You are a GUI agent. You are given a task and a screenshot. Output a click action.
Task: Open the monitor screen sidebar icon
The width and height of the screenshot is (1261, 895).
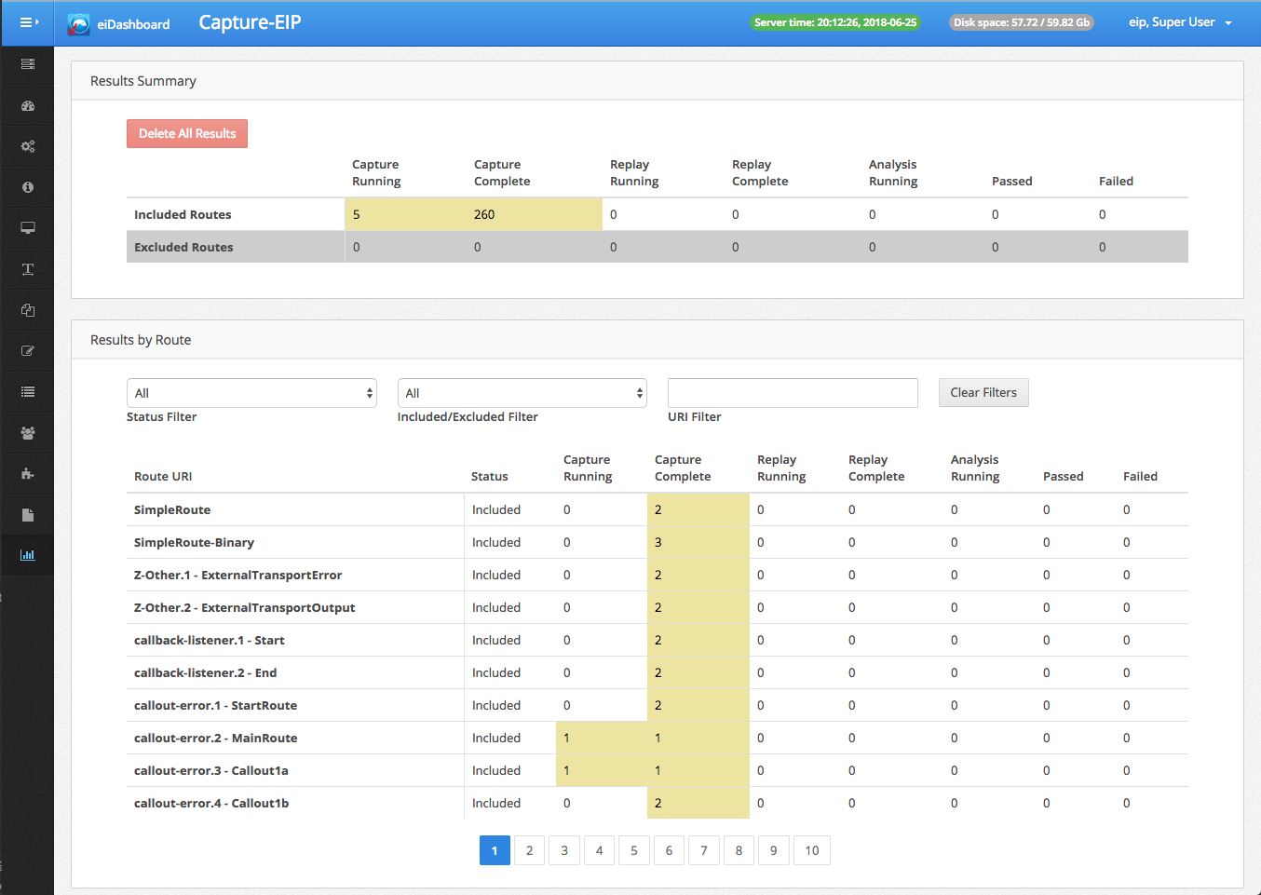click(28, 228)
